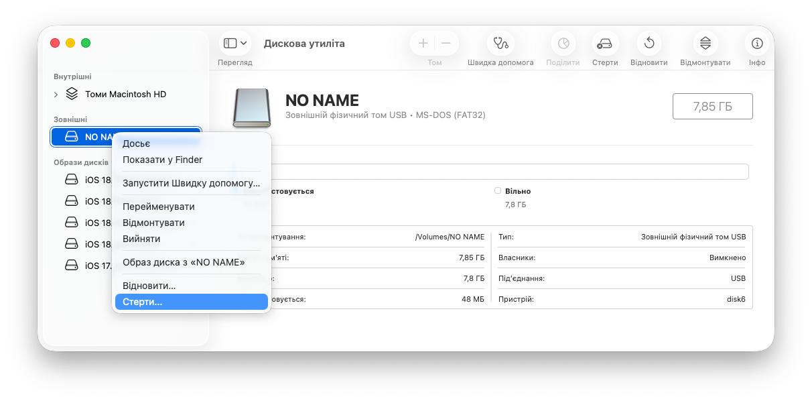Viewport: 812px width, 401px height.
Task: Click the stacked volumes icon for Macintosh HD
Action: click(x=72, y=94)
